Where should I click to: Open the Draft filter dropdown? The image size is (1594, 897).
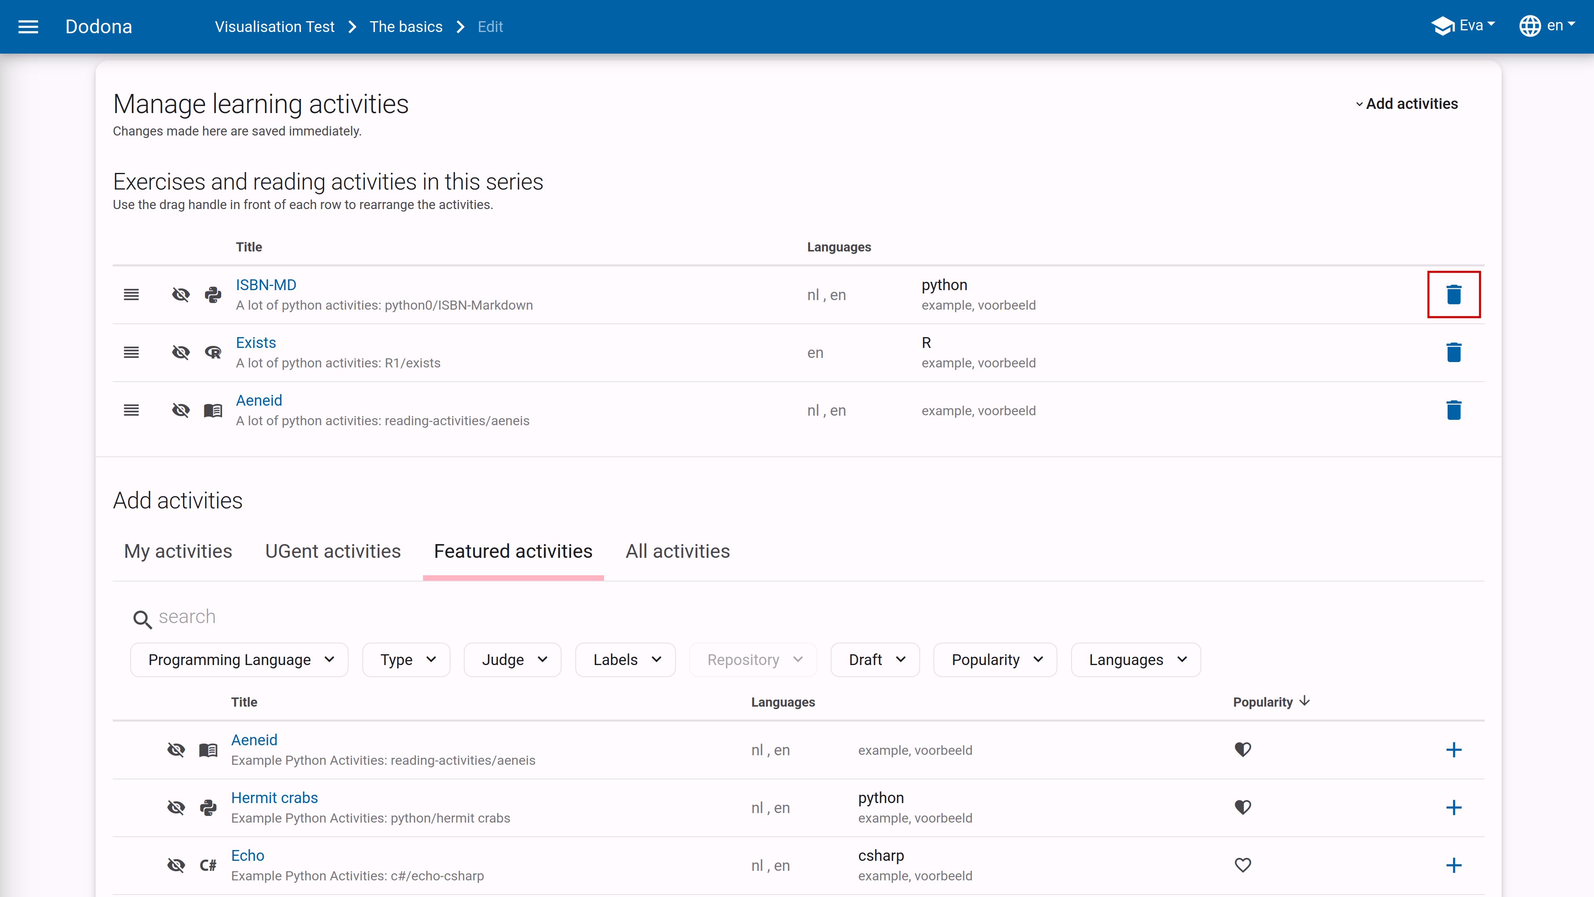point(875,660)
